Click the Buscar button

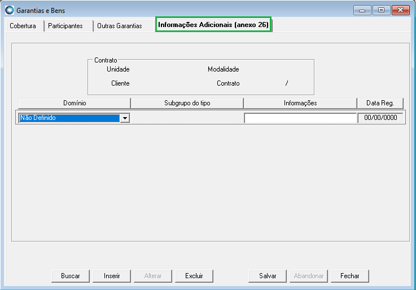point(71,276)
